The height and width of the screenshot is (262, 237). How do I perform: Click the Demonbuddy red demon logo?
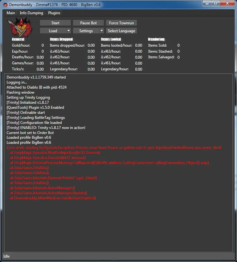pos(20,27)
